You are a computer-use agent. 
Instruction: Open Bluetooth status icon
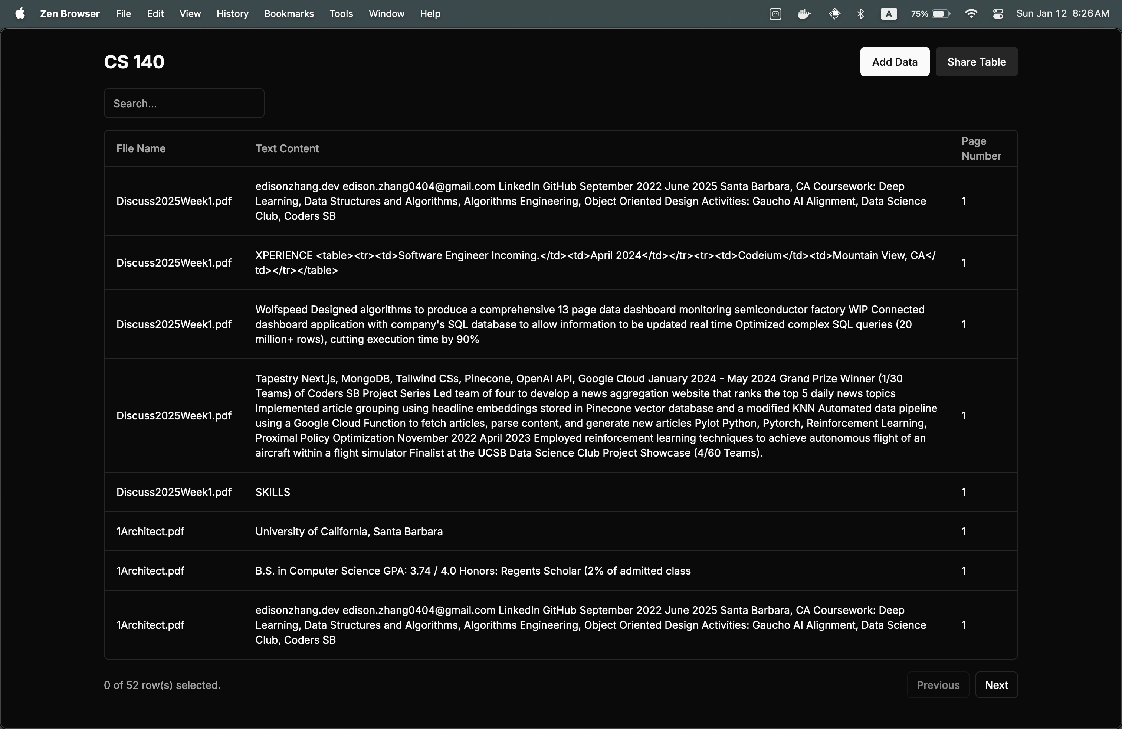tap(860, 14)
